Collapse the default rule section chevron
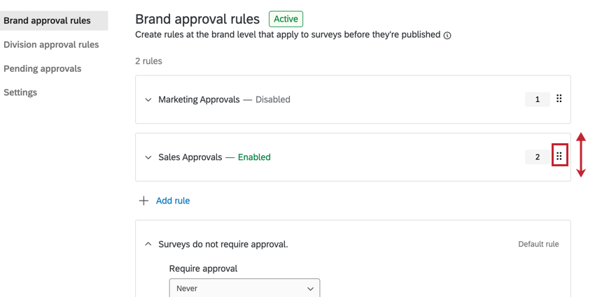 coord(148,244)
